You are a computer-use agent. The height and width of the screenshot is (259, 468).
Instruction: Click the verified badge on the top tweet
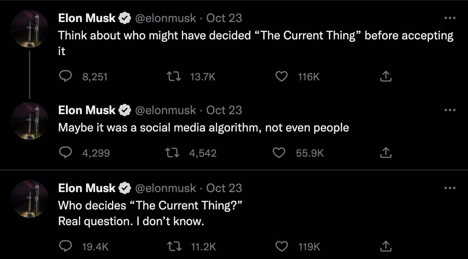tap(125, 18)
